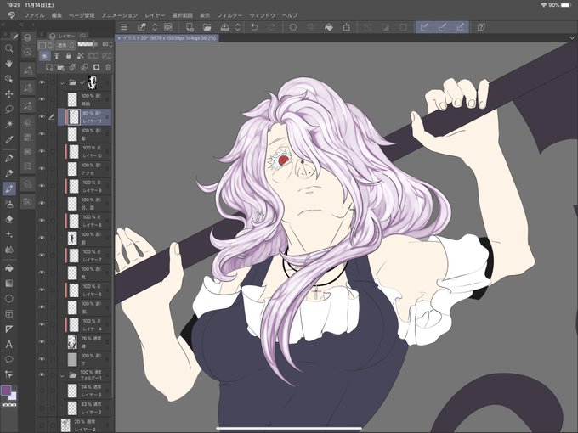The height and width of the screenshot is (433, 578).
Task: Open the アニメーション menu
Action: click(x=120, y=15)
